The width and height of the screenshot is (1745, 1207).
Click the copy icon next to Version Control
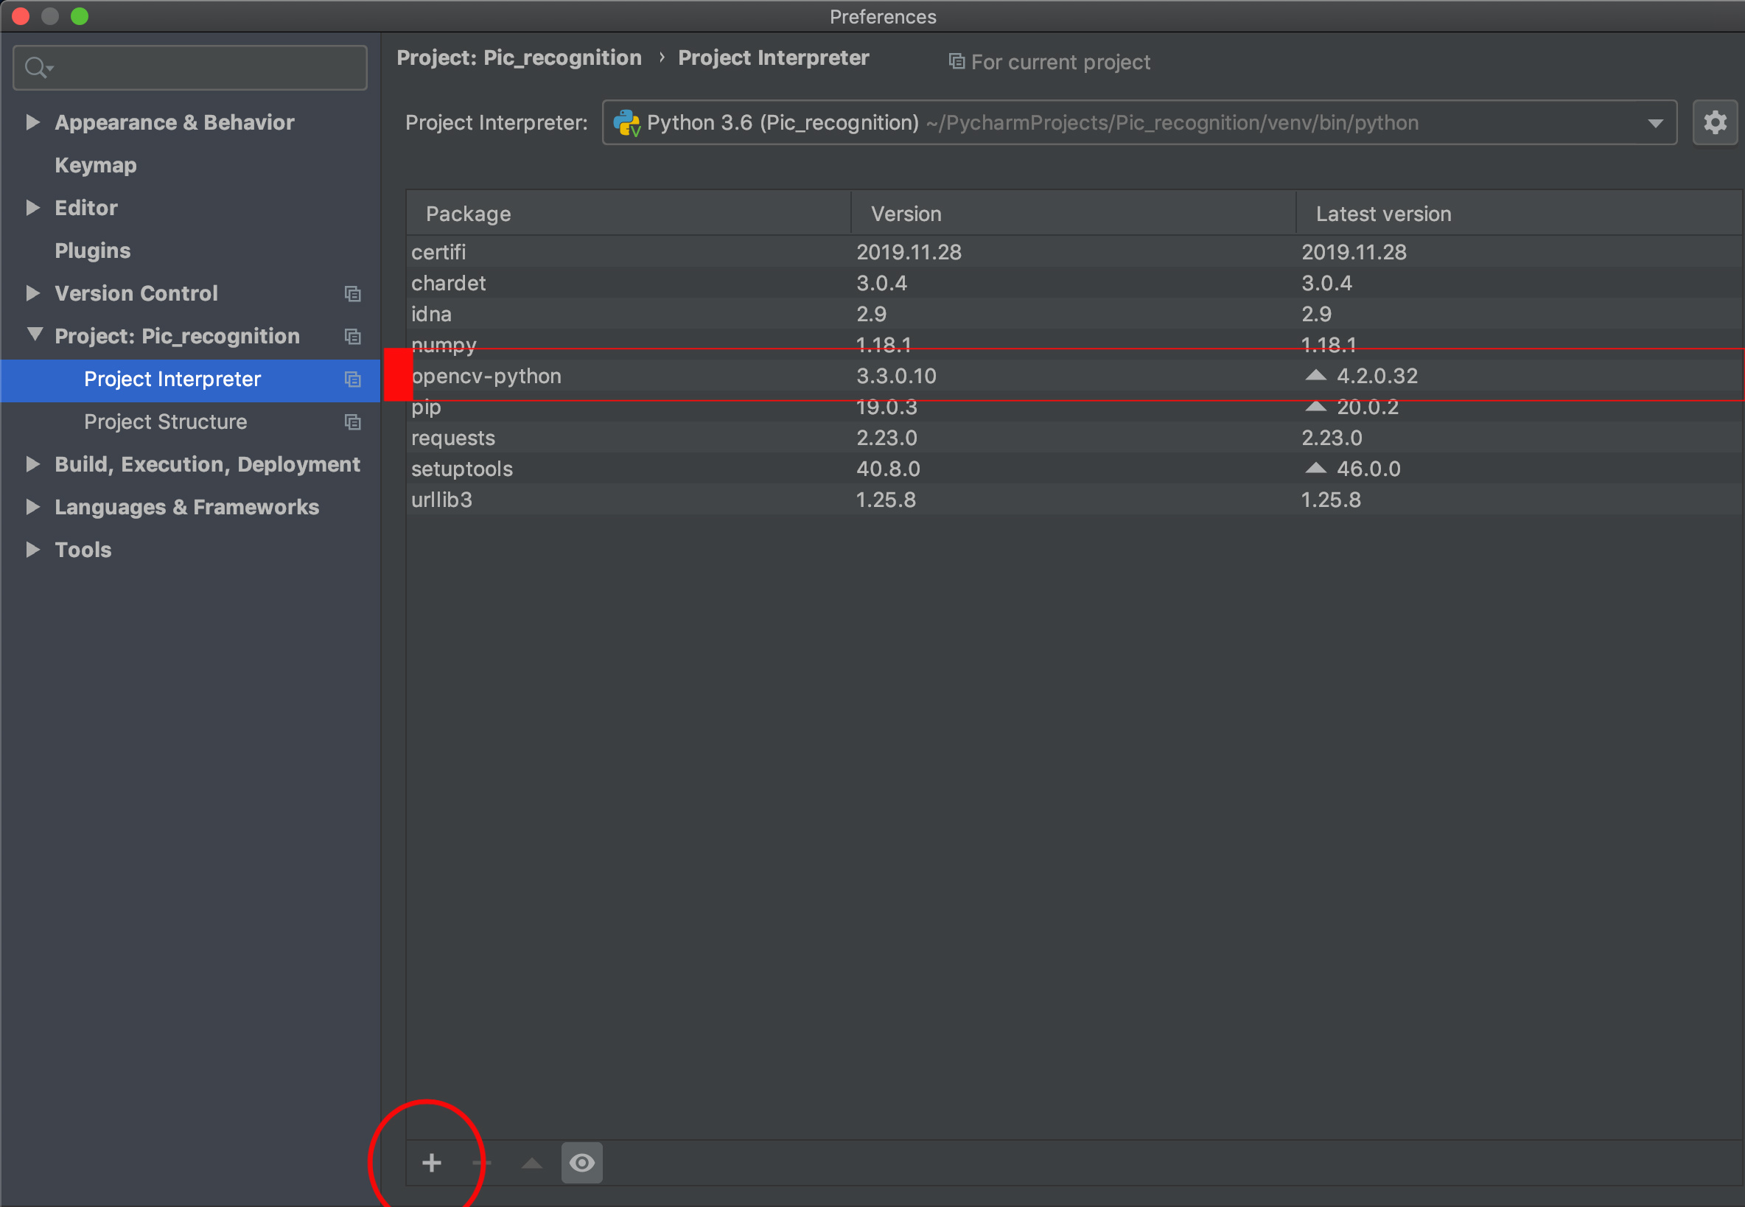tap(352, 293)
